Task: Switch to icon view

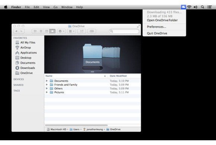Action: (x=35, y=31)
